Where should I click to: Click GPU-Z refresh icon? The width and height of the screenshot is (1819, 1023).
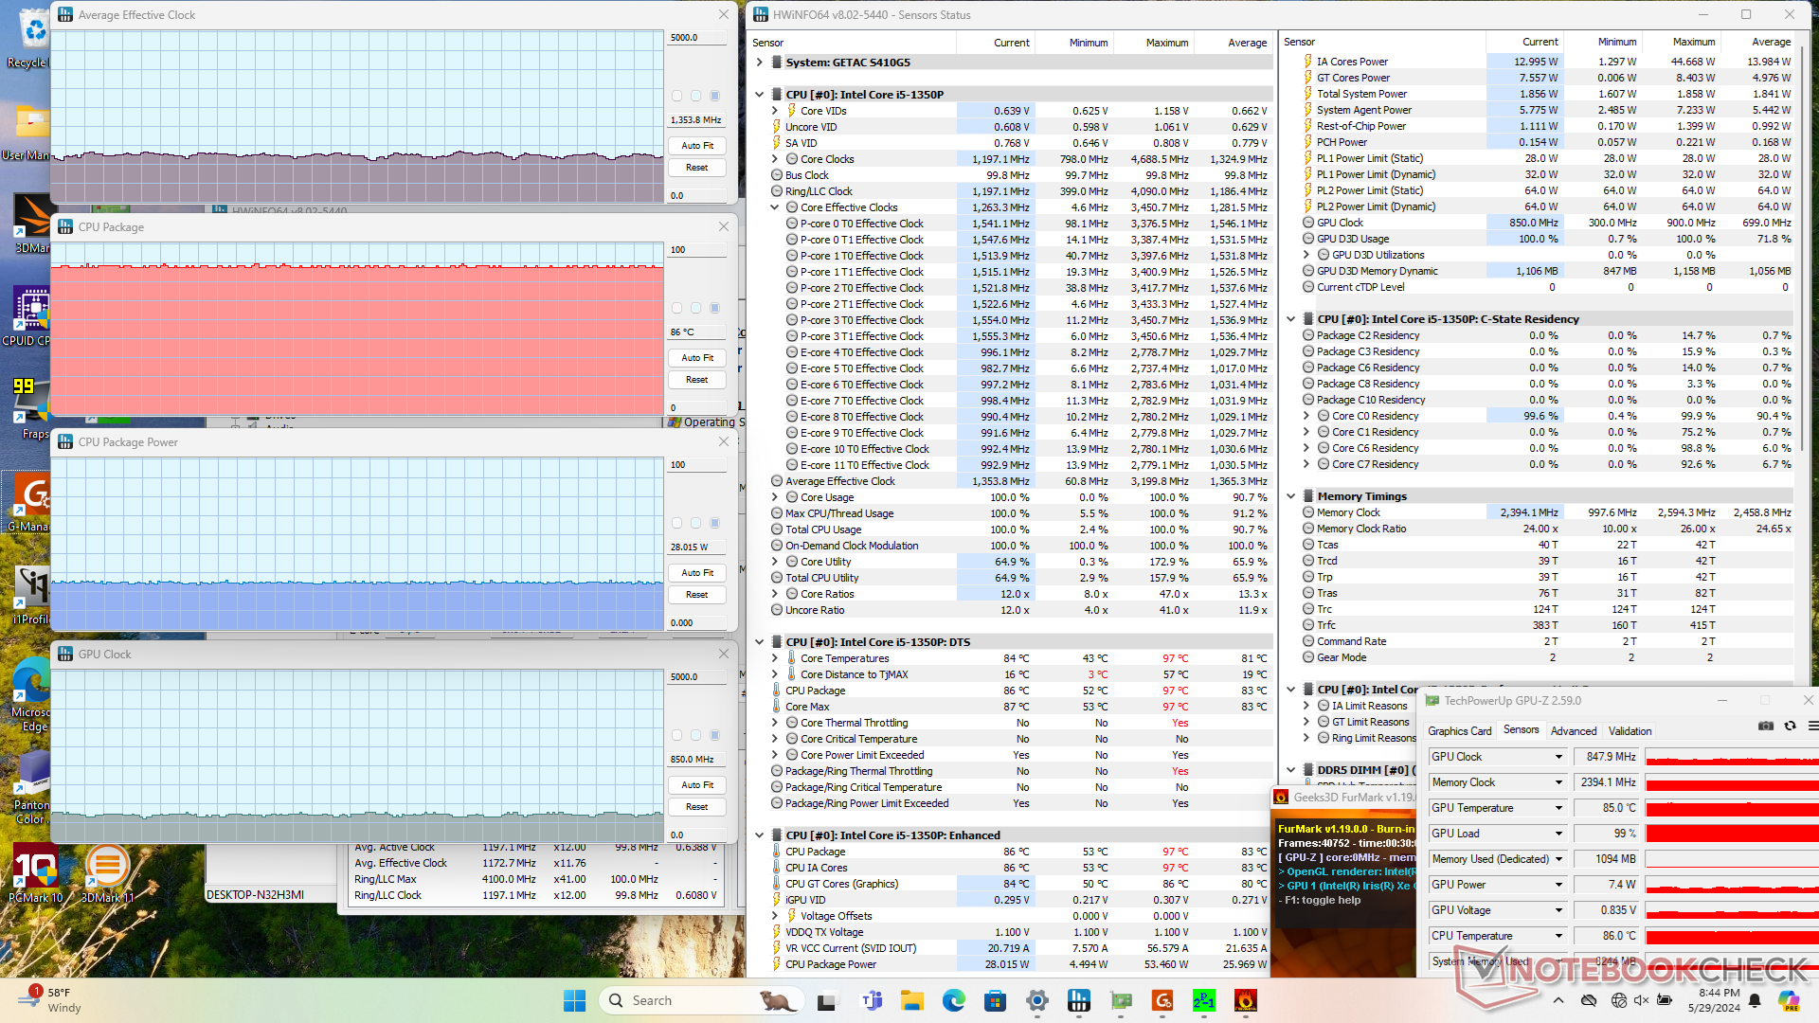pos(1790,726)
